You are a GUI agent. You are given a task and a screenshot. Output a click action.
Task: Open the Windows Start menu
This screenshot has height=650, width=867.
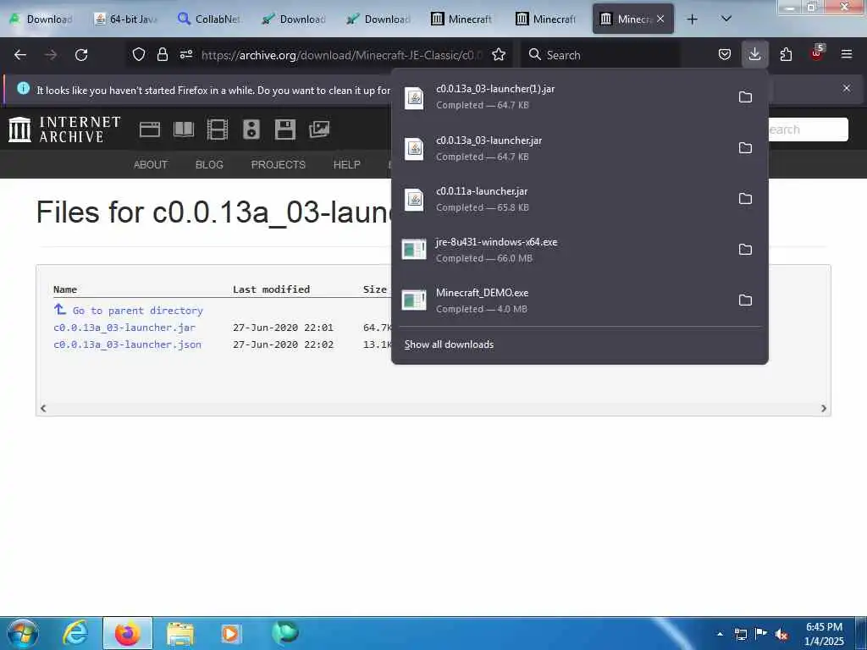click(23, 633)
